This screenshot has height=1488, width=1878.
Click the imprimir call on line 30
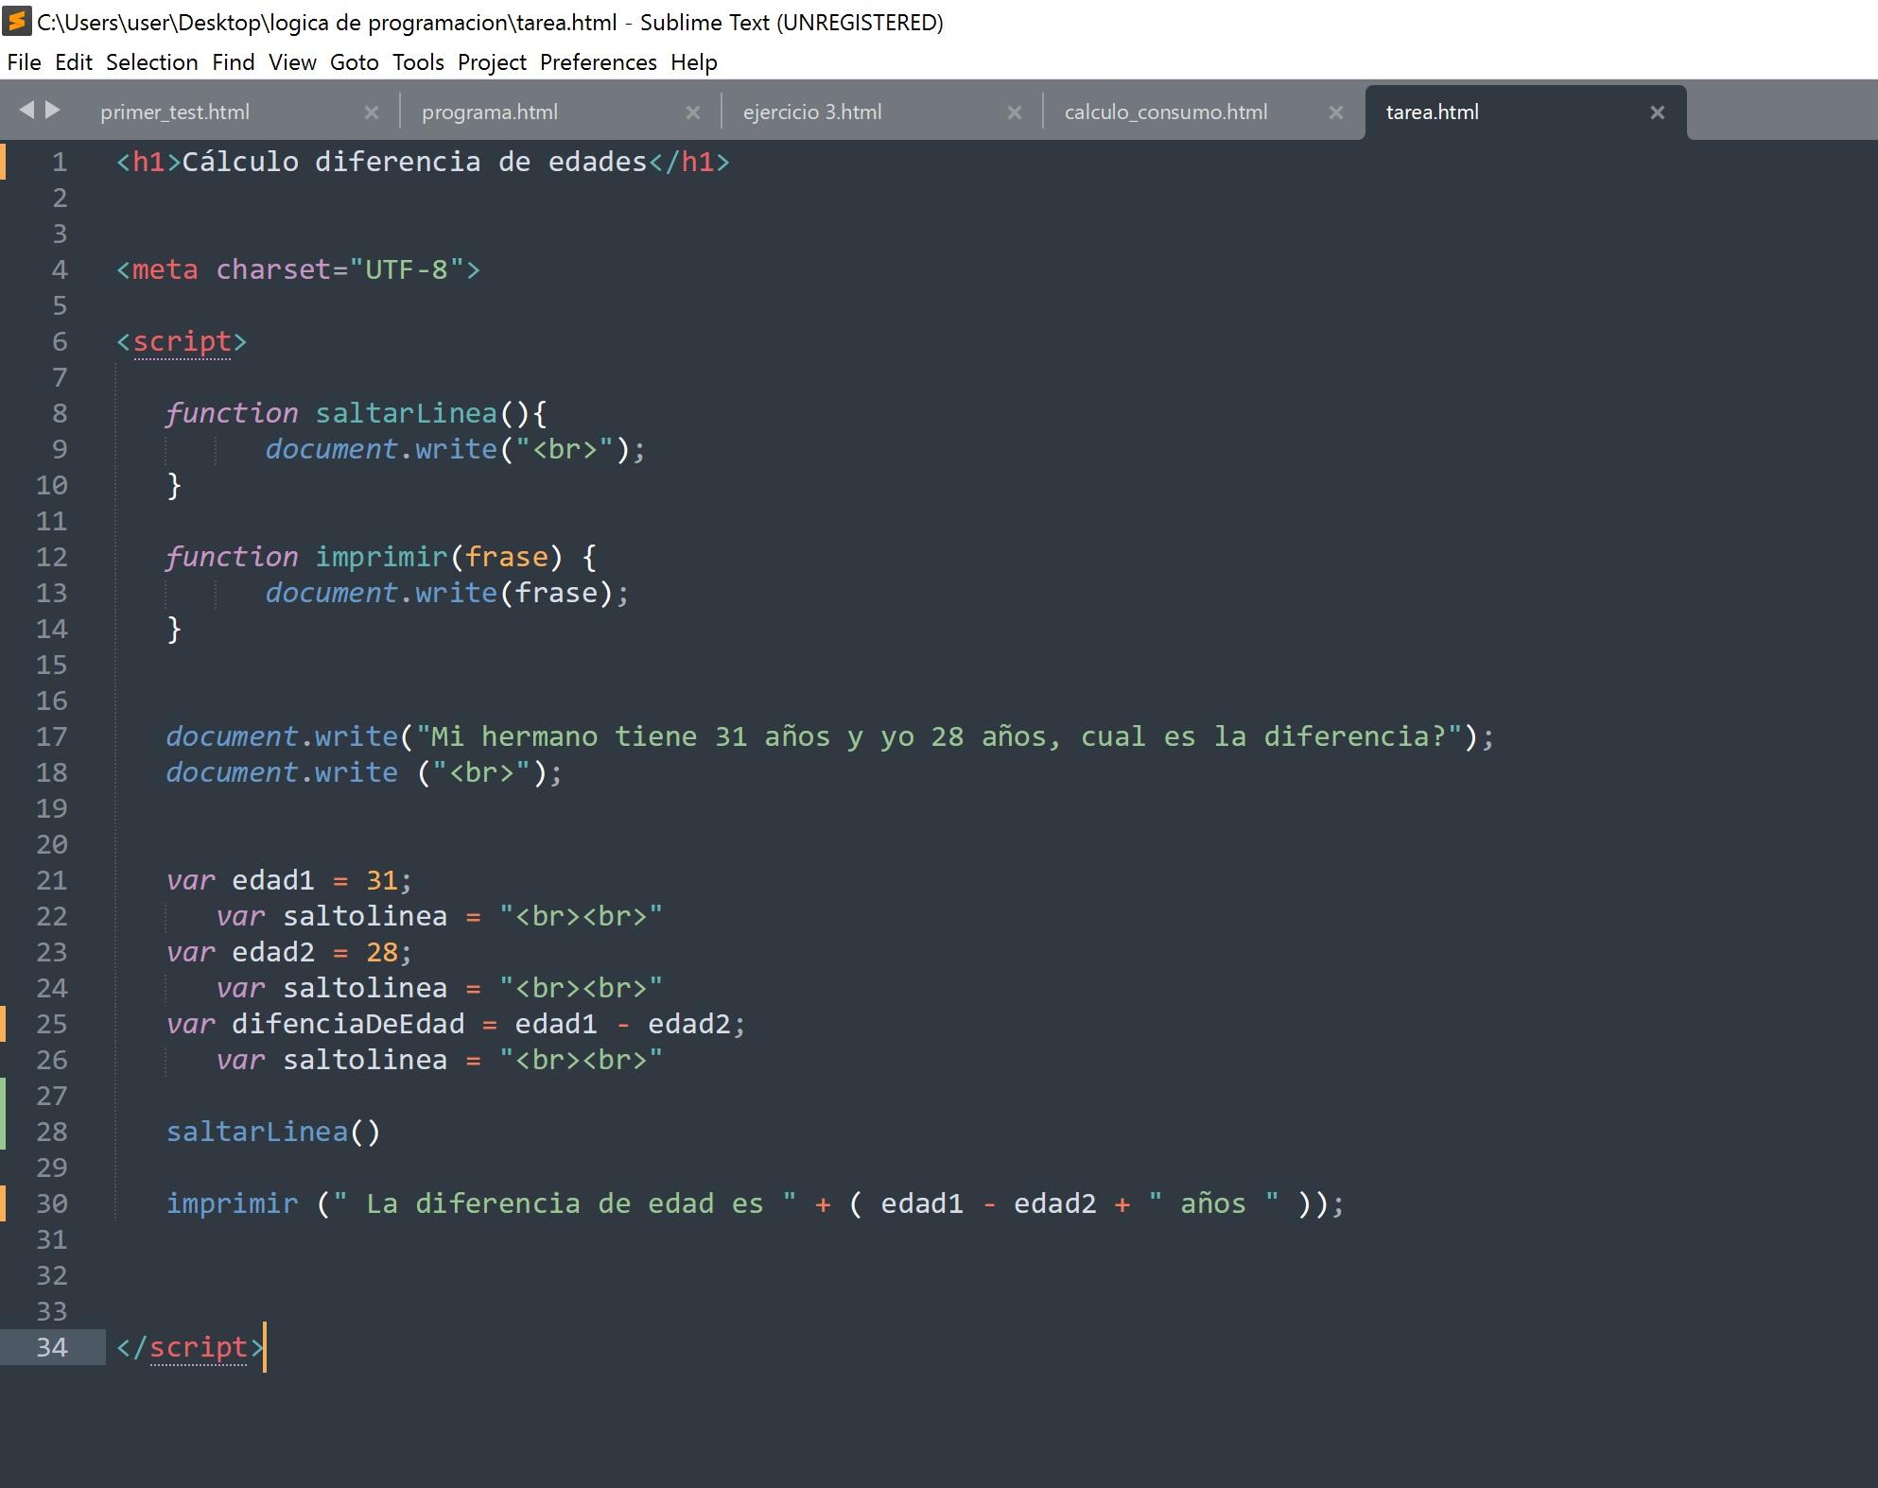pyautogui.click(x=232, y=1203)
